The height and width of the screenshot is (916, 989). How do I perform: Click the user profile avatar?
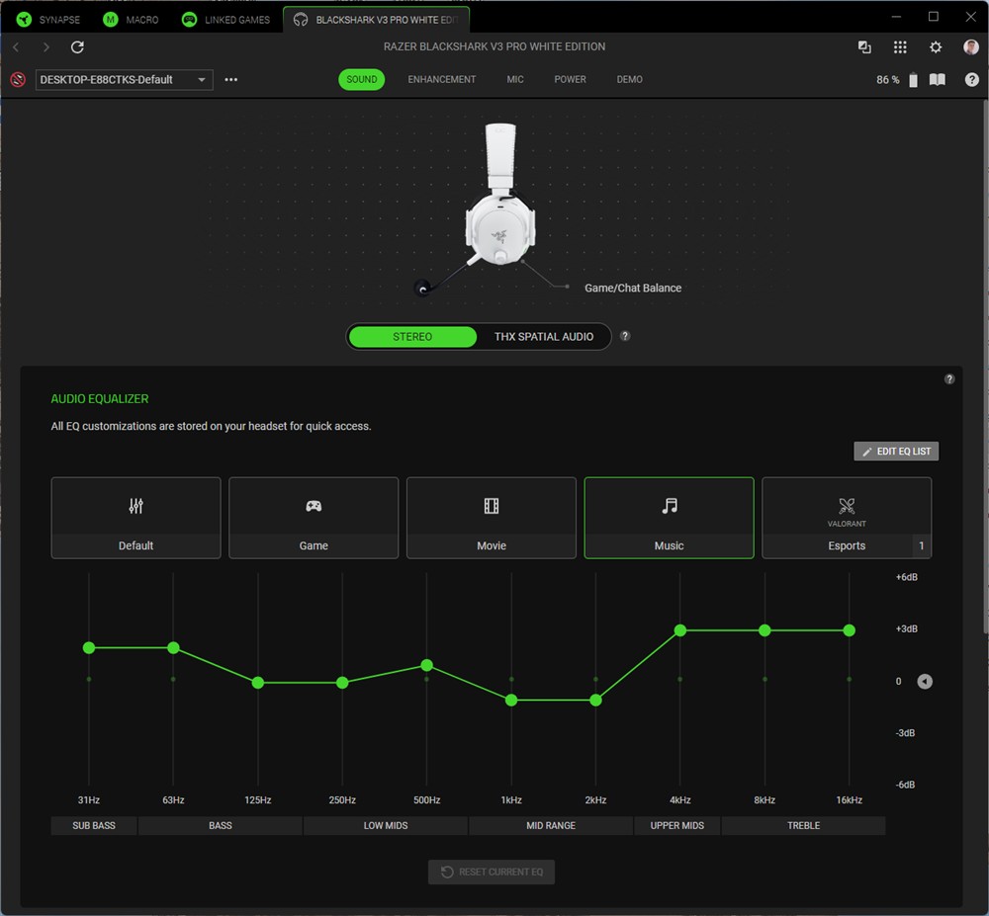[x=971, y=47]
